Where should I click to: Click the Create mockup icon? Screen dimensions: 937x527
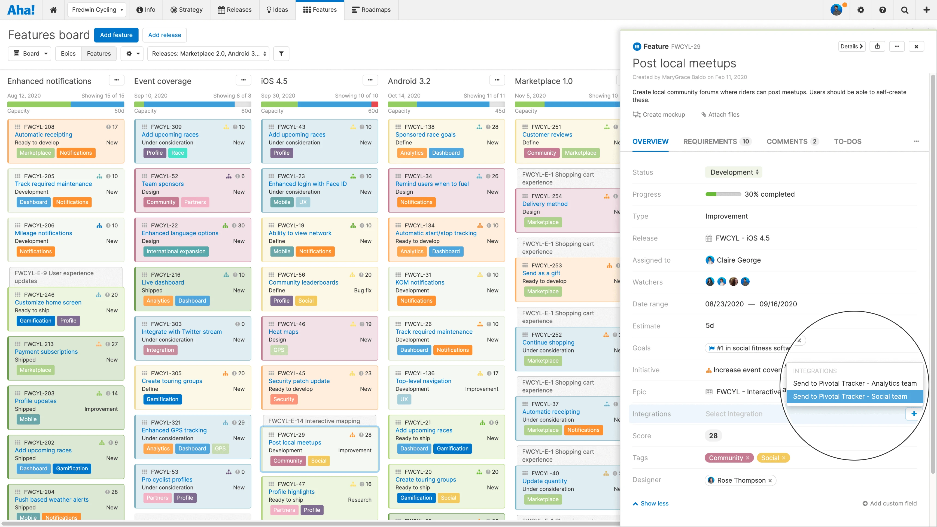637,114
